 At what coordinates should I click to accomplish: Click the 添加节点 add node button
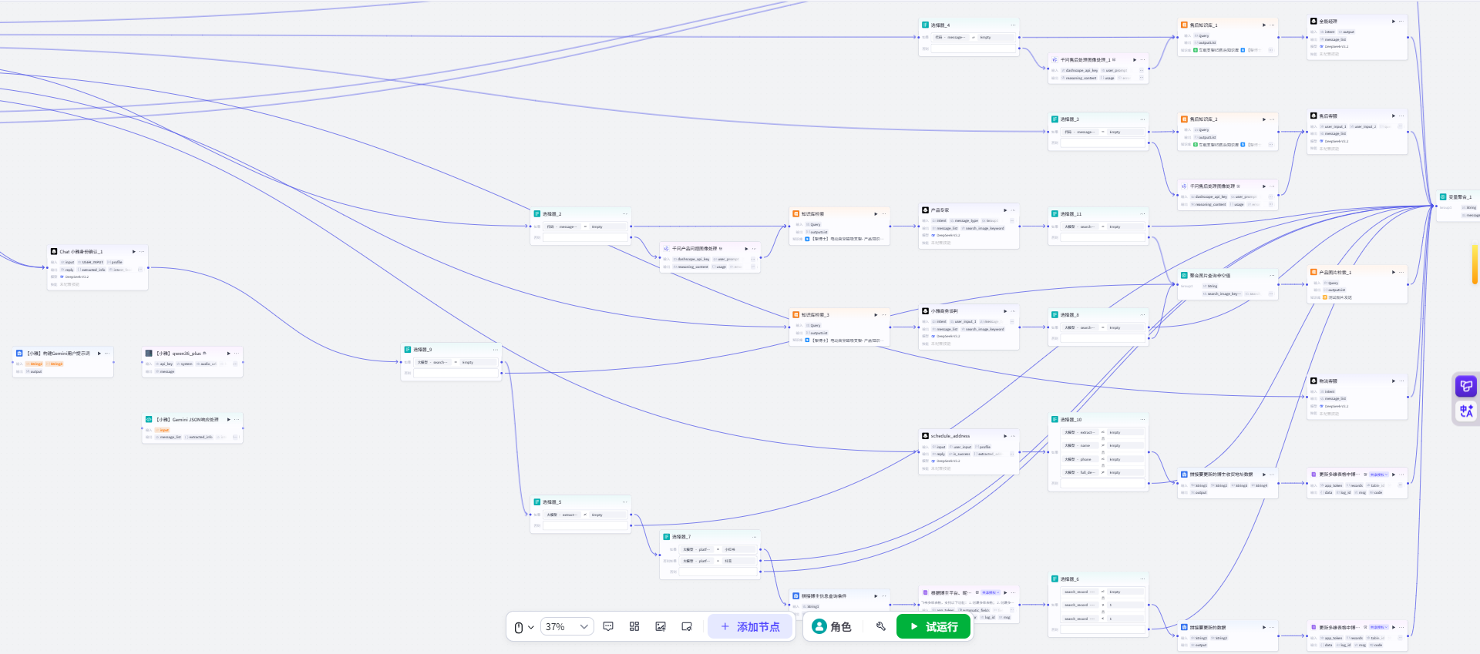pyautogui.click(x=750, y=627)
